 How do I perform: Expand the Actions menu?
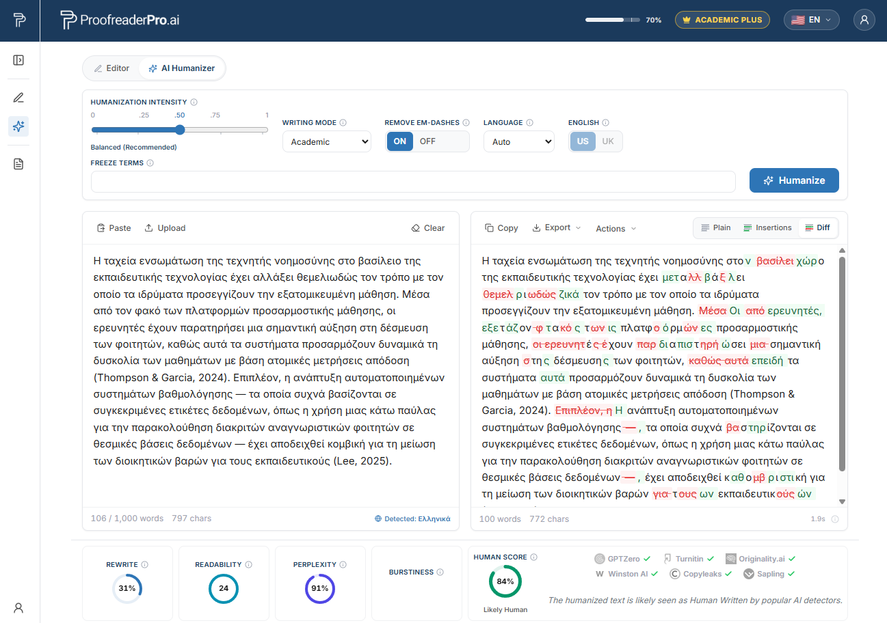615,228
